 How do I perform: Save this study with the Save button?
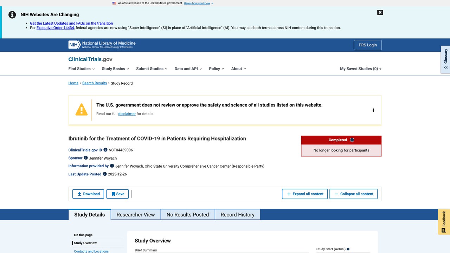click(117, 194)
